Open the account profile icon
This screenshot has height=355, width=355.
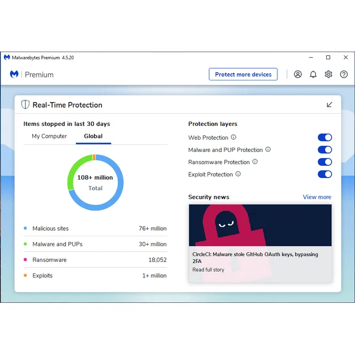pyautogui.click(x=298, y=74)
